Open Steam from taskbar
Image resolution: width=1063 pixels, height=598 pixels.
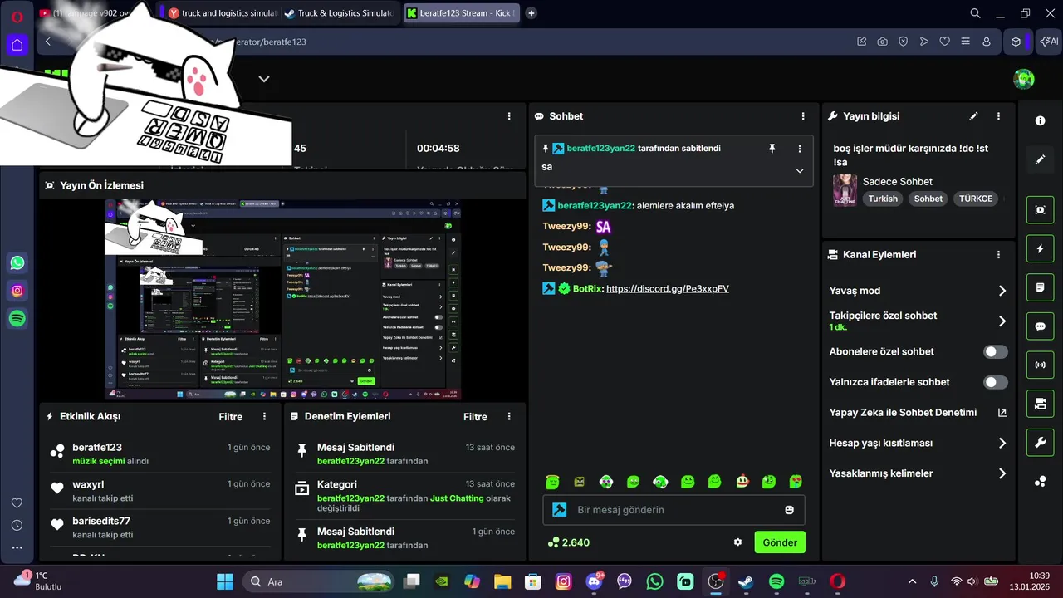[746, 581]
